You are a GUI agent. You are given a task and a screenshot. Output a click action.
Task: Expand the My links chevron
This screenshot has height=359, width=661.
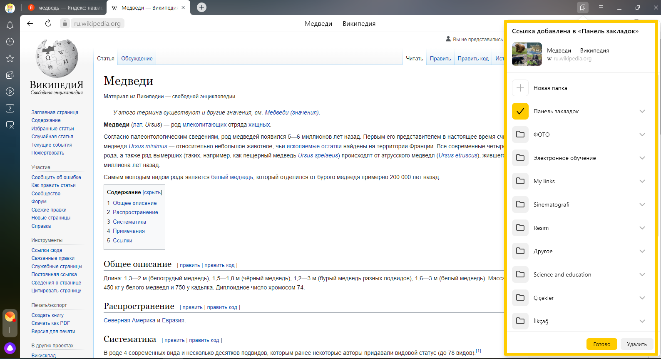click(x=642, y=181)
